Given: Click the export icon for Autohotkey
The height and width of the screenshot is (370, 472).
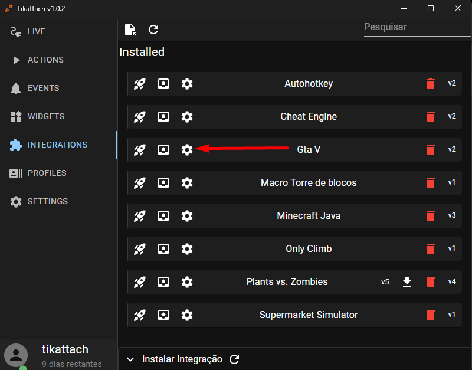Looking at the screenshot, I should pos(163,84).
